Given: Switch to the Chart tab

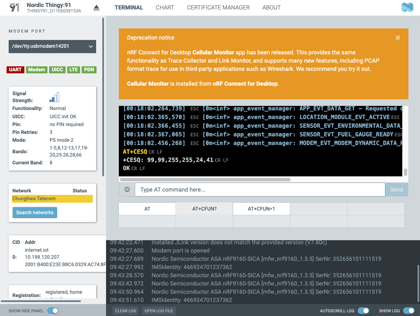Looking at the screenshot, I should tap(165, 7).
